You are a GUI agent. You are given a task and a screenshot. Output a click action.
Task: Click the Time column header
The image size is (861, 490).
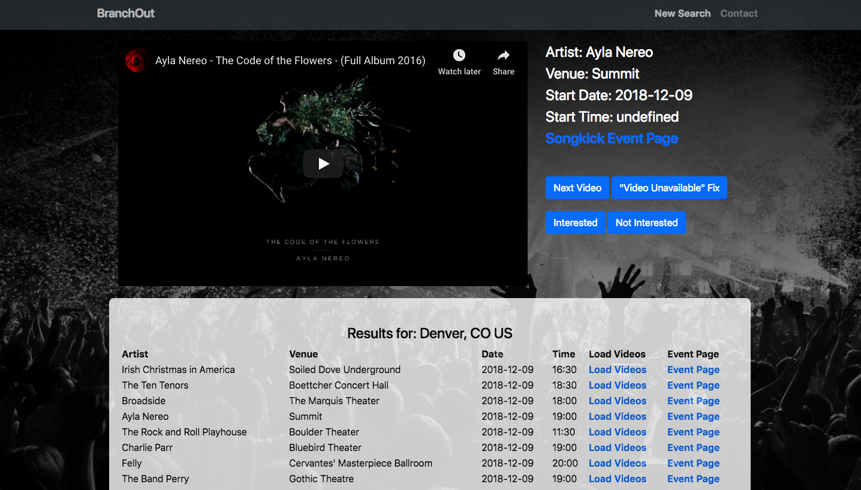pos(564,354)
